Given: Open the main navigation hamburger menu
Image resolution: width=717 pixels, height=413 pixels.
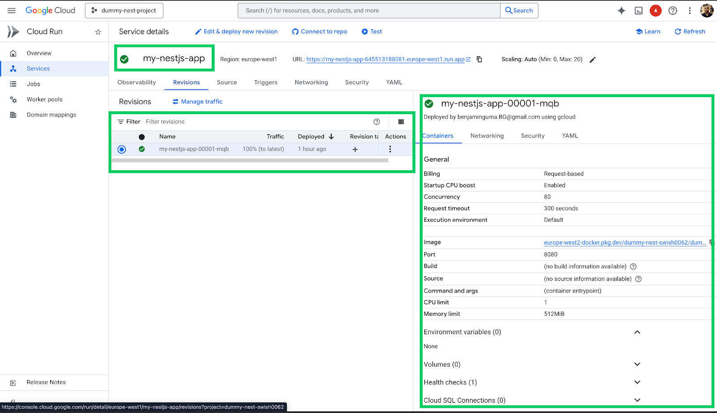Looking at the screenshot, I should [x=12, y=10].
